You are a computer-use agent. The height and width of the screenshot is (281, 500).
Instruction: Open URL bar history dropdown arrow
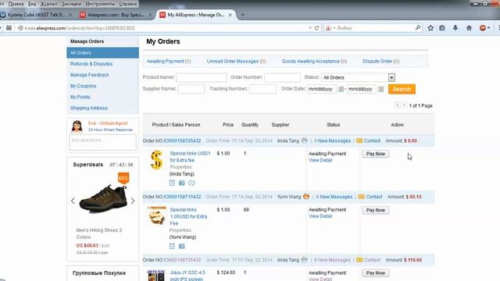tap(310, 28)
